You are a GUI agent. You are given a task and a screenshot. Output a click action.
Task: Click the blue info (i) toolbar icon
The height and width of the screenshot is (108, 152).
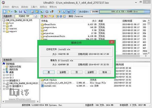64,12
